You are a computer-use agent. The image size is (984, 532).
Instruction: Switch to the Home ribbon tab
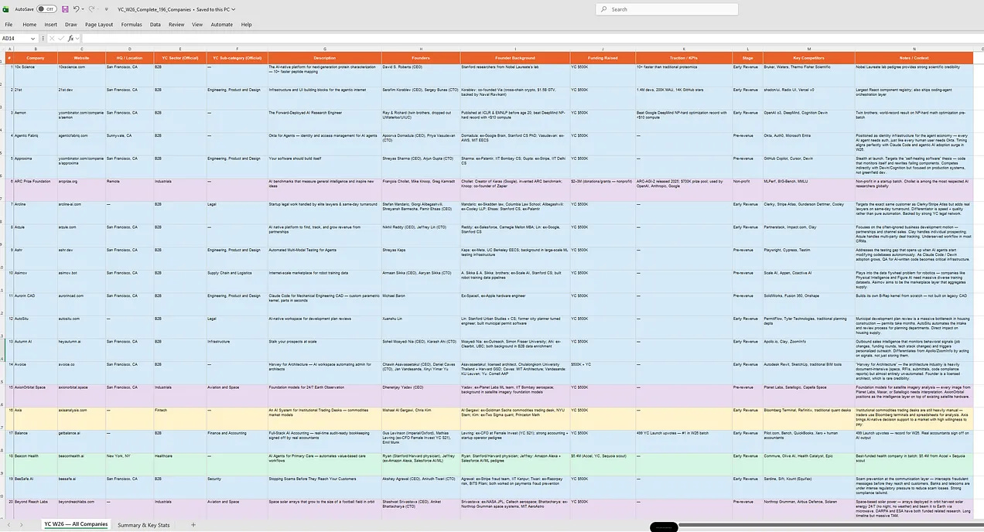click(29, 25)
